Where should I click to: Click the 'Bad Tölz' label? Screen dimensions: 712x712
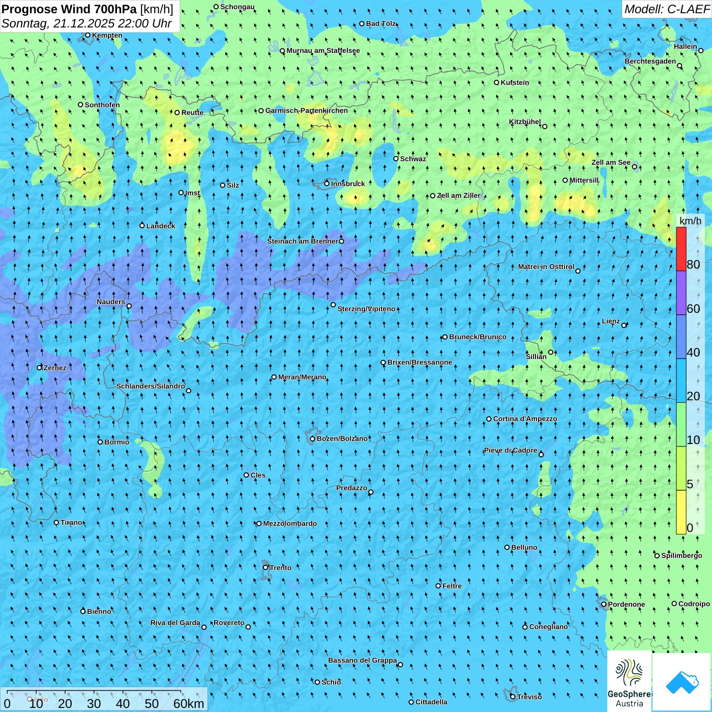(380, 23)
